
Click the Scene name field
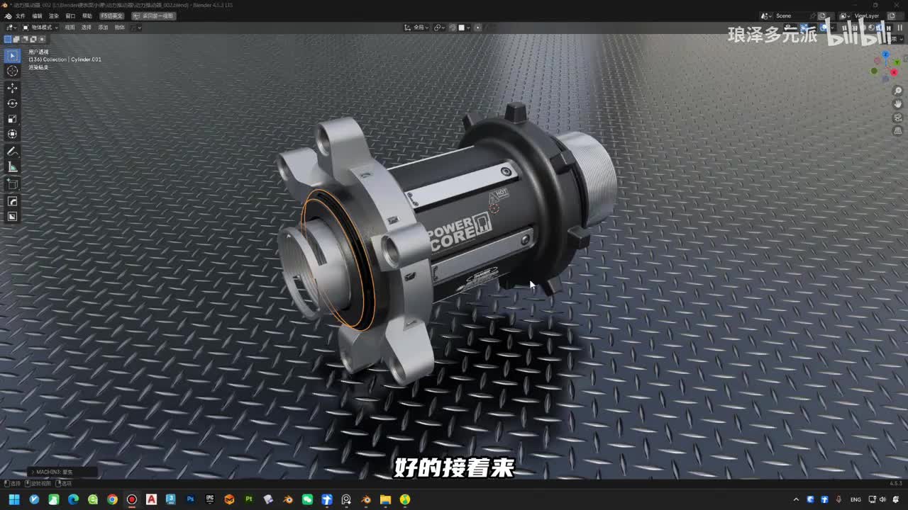click(x=794, y=16)
